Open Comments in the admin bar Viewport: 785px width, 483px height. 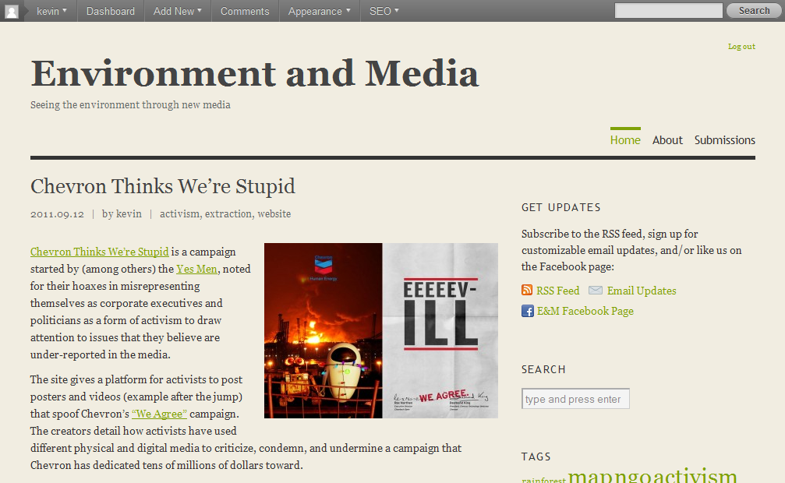click(x=245, y=11)
